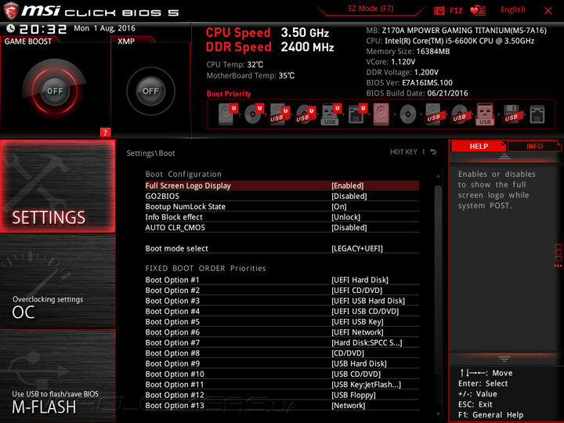Image resolution: width=564 pixels, height=423 pixels.
Task: Click the MSI dragon shield logo
Action: pyautogui.click(x=11, y=10)
